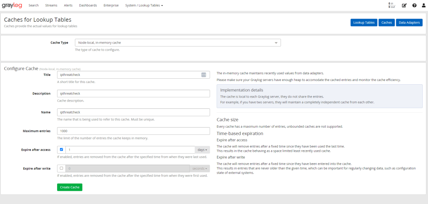This screenshot has height=204, width=428.
Task: Open the days unit dropdown
Action: click(x=202, y=150)
